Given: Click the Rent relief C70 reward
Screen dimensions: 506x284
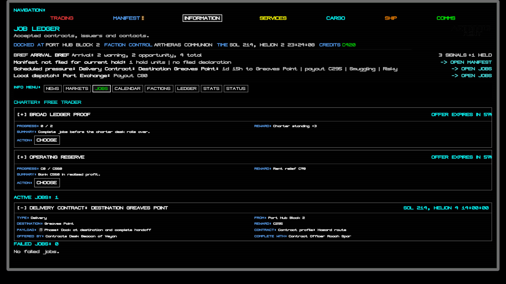Looking at the screenshot, I should click(x=289, y=169).
